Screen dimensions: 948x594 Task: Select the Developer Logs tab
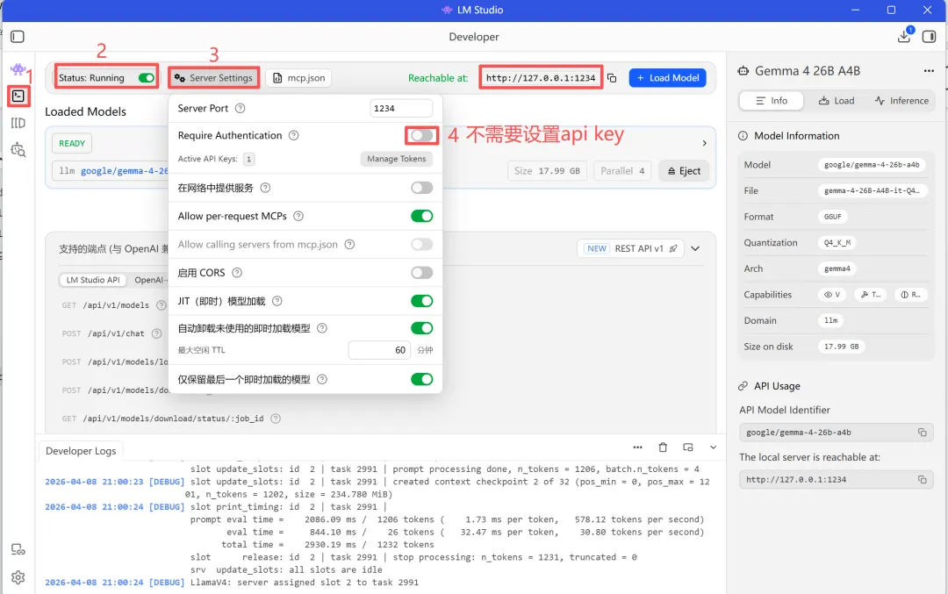tap(81, 451)
